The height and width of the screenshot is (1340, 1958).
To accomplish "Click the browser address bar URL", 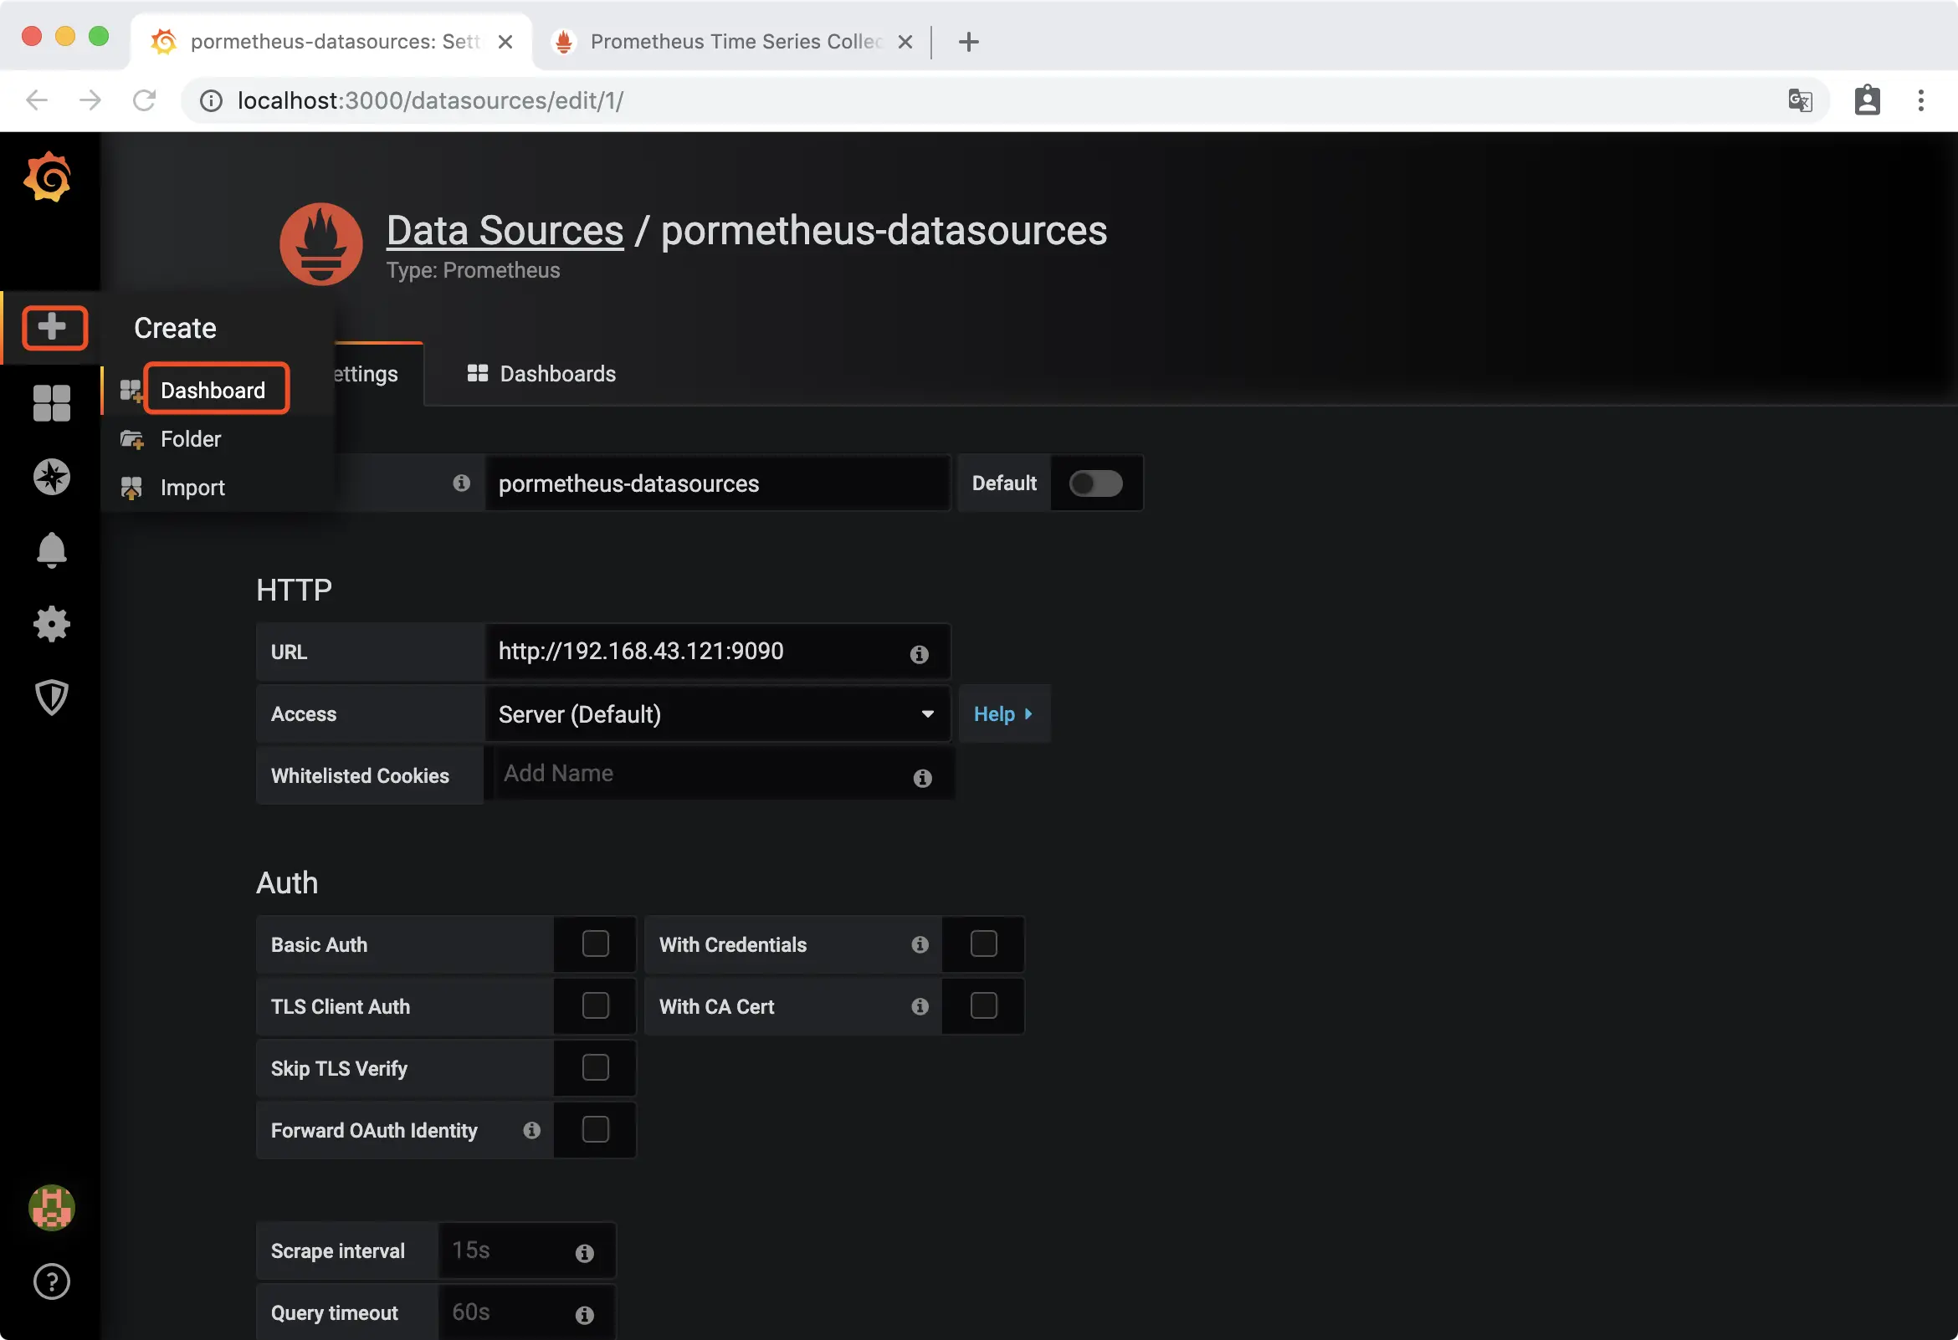I will click(x=431, y=101).
